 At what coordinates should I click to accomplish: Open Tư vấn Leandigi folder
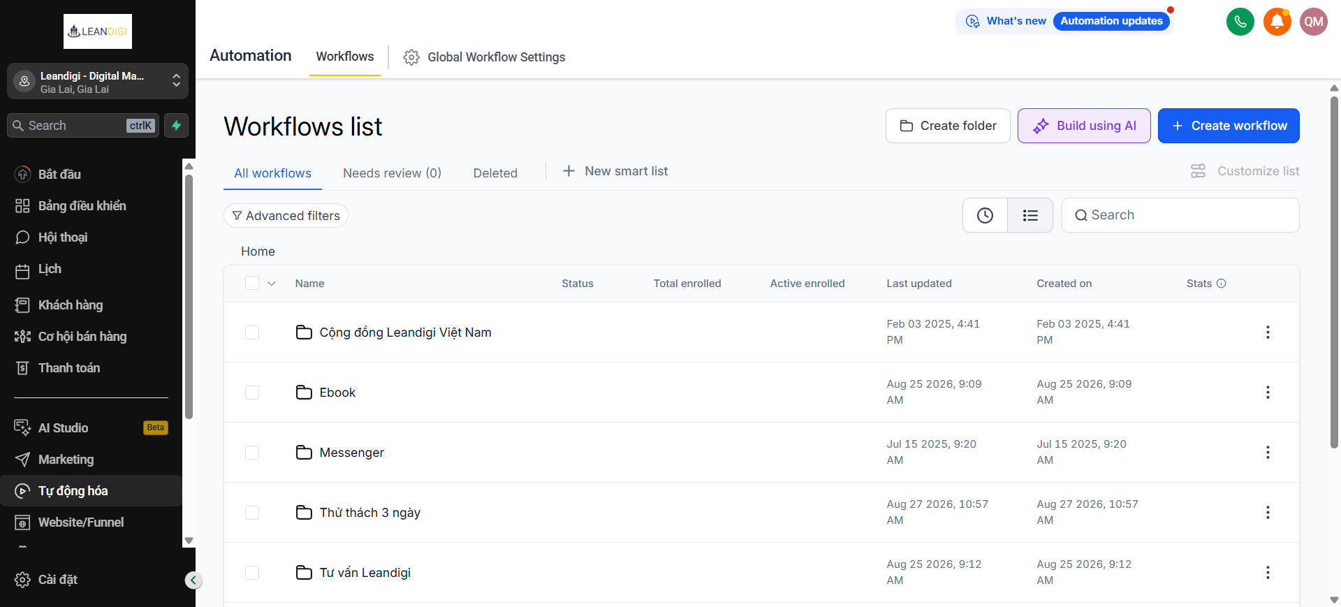(365, 573)
